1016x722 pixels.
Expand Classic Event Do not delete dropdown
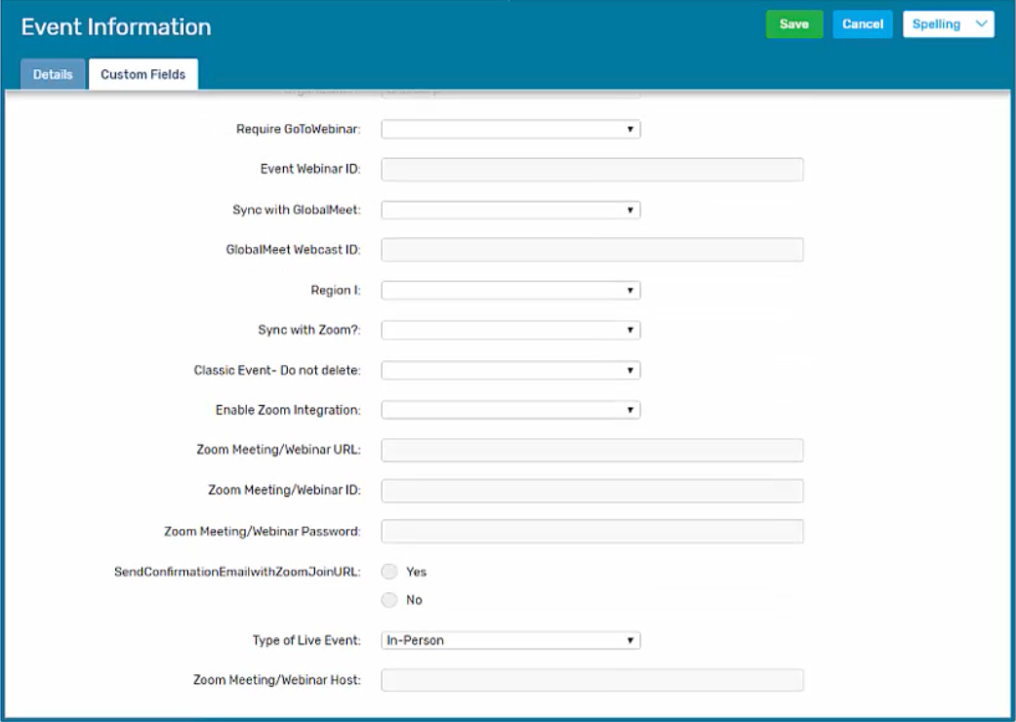pyautogui.click(x=510, y=371)
